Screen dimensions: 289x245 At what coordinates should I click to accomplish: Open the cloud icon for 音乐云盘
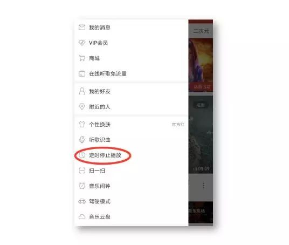coord(82,216)
